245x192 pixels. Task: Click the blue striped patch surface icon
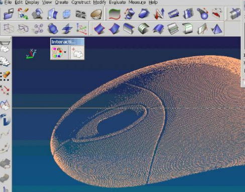pyautogui.click(x=188, y=14)
